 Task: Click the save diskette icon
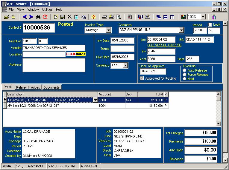tap(63, 17)
